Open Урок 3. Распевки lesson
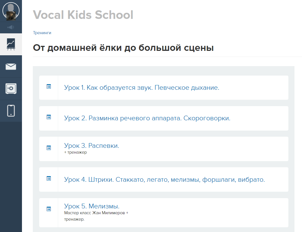 91,146
